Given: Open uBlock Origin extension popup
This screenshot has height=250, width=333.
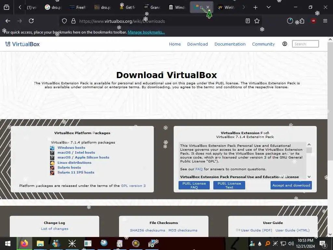Looking at the screenshot, I should (x=313, y=21).
